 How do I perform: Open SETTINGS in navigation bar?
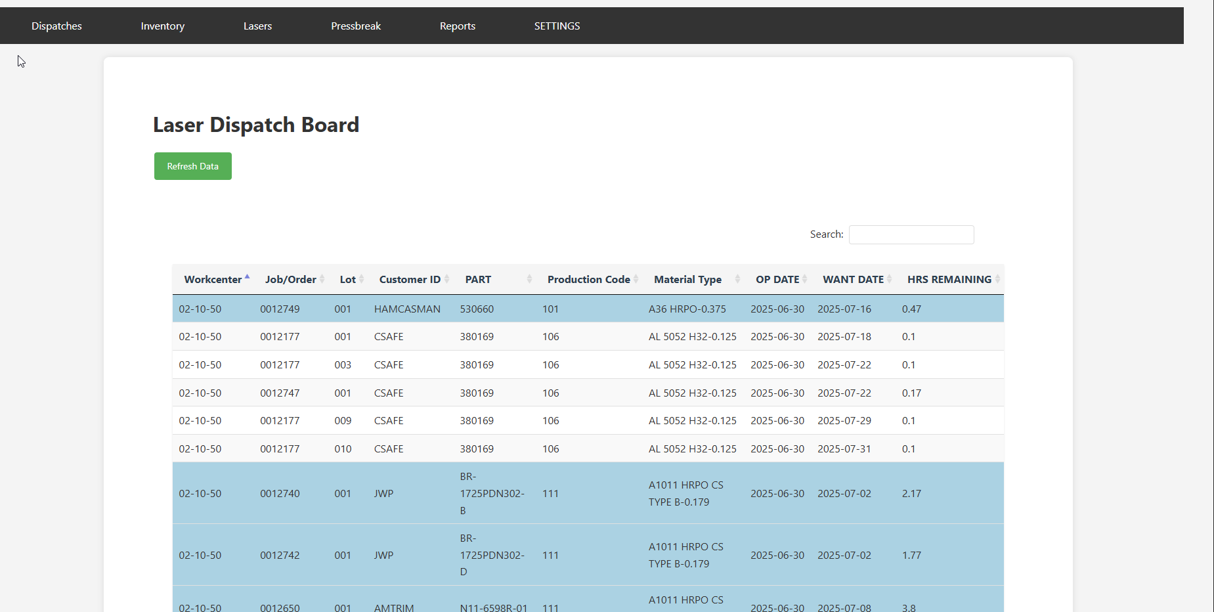[x=557, y=26]
